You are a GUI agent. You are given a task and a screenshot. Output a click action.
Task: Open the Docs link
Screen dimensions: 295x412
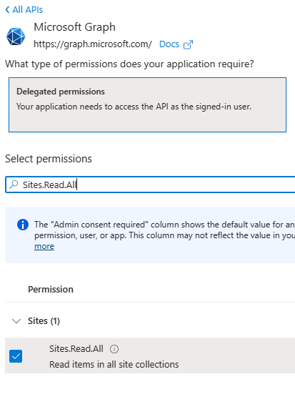tap(169, 44)
